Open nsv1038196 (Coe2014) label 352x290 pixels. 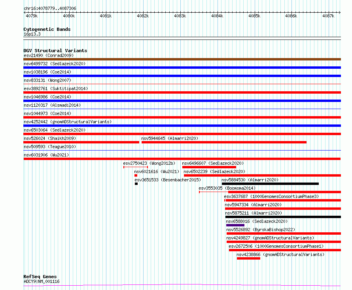(x=47, y=72)
